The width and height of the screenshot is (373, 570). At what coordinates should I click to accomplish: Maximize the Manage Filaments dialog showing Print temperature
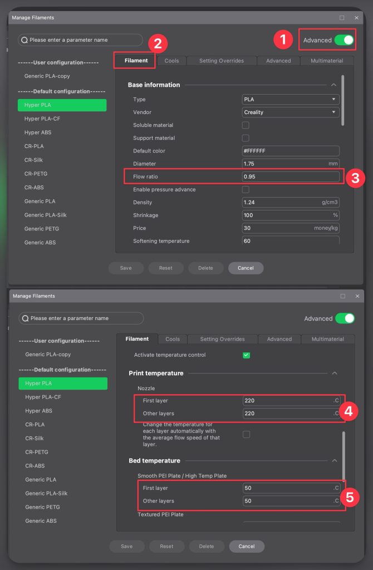click(x=342, y=296)
